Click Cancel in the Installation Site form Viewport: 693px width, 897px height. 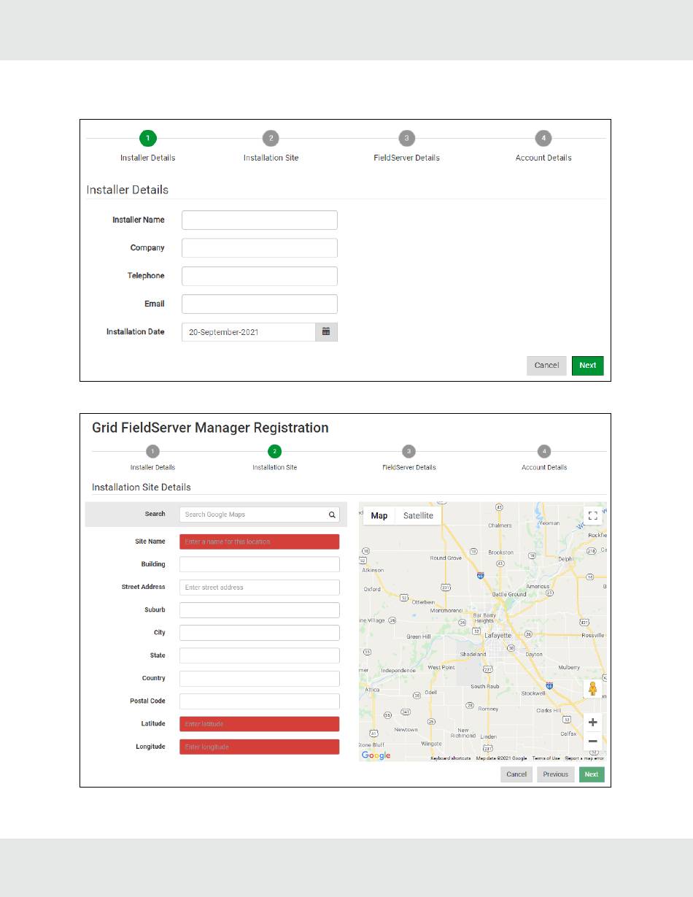tap(516, 774)
